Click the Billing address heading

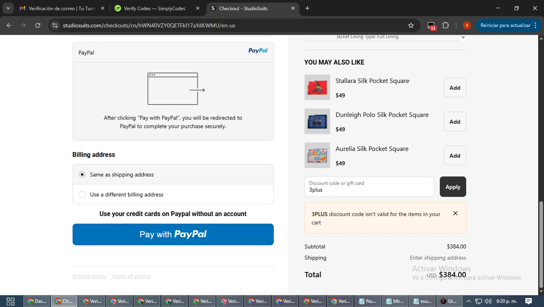click(x=94, y=155)
